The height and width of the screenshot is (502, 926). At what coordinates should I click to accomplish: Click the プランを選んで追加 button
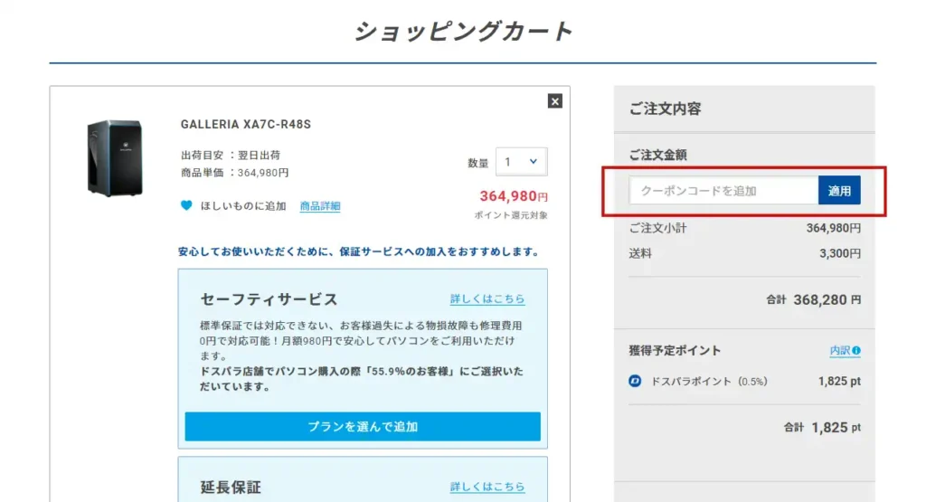click(363, 426)
